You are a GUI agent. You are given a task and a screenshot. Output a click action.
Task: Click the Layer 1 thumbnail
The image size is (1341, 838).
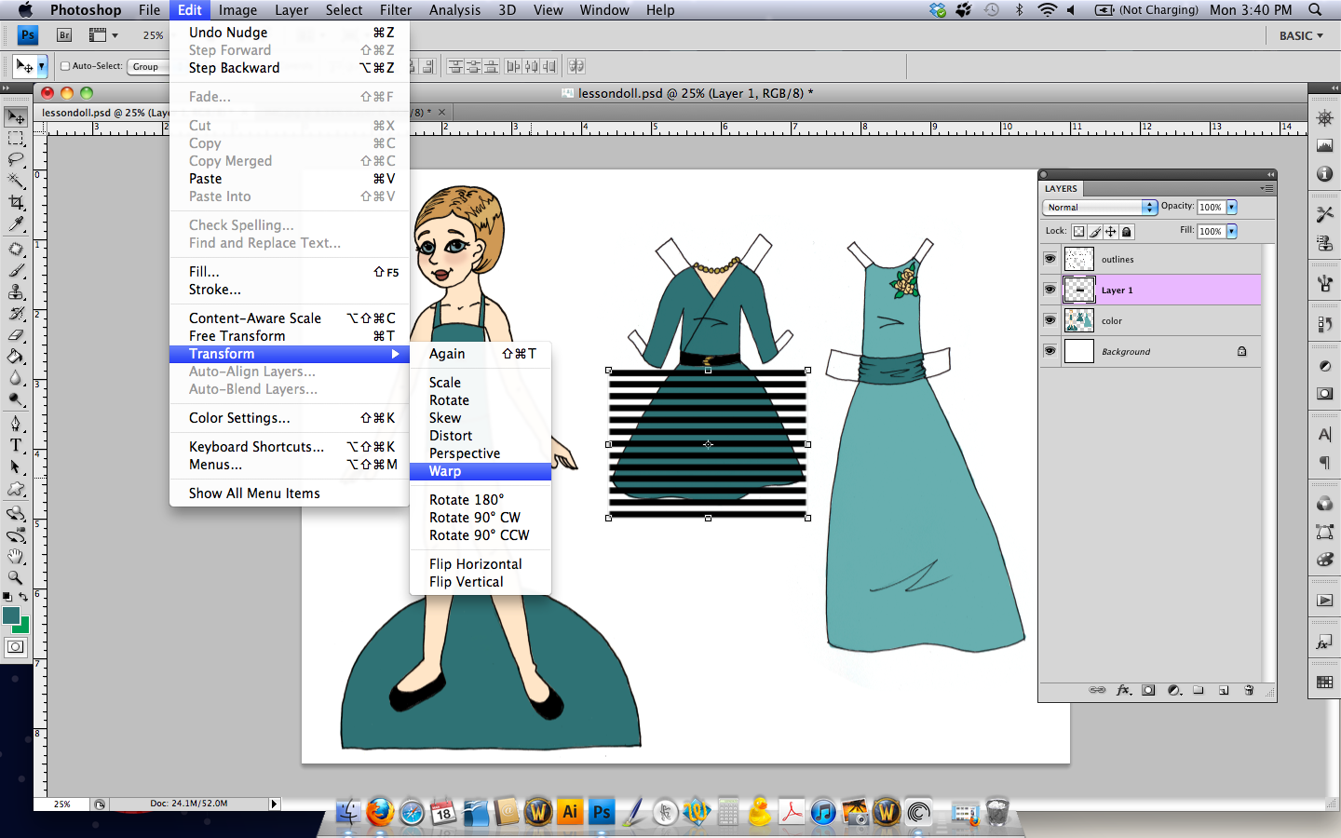[1078, 290]
